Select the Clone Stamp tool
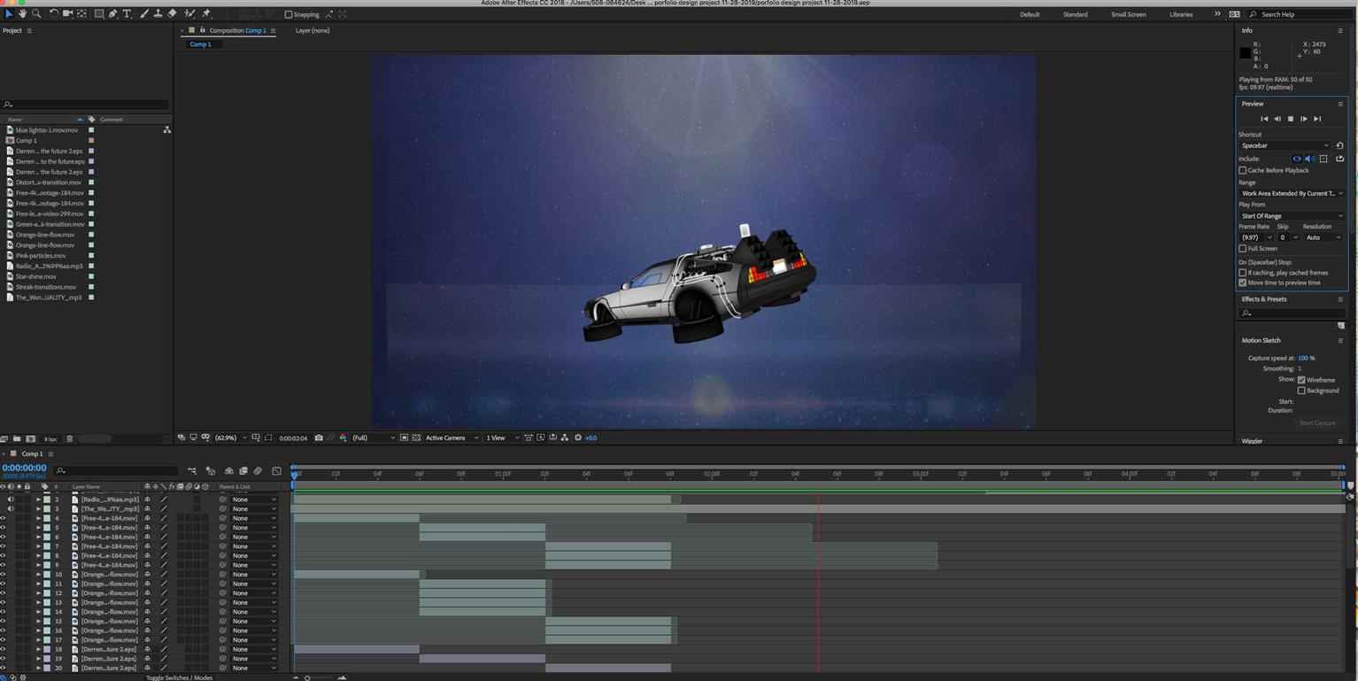Screen dimensions: 1358x681 point(158,14)
